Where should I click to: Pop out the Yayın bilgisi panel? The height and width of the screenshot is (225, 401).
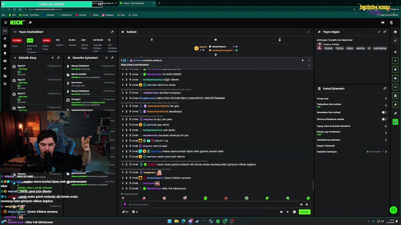click(385, 32)
